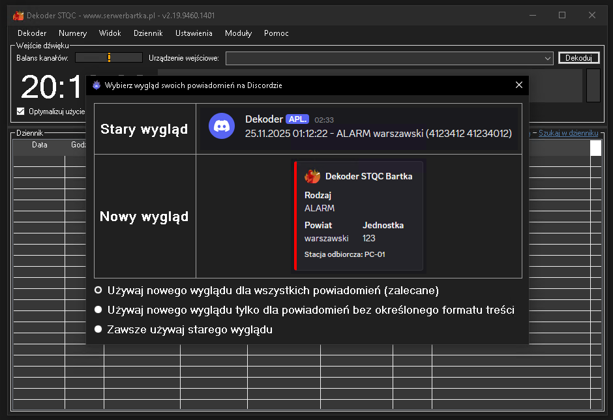The height and width of the screenshot is (420, 613).
Task: Close the Discord notification appearance dialog
Action: click(519, 85)
